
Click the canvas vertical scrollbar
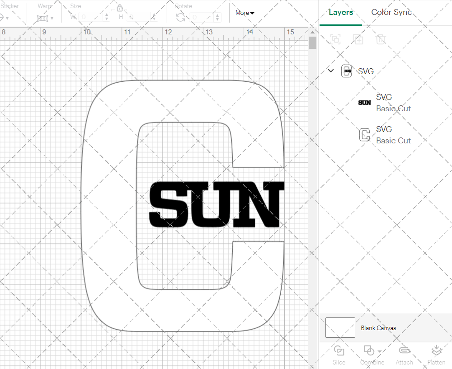[x=312, y=43]
